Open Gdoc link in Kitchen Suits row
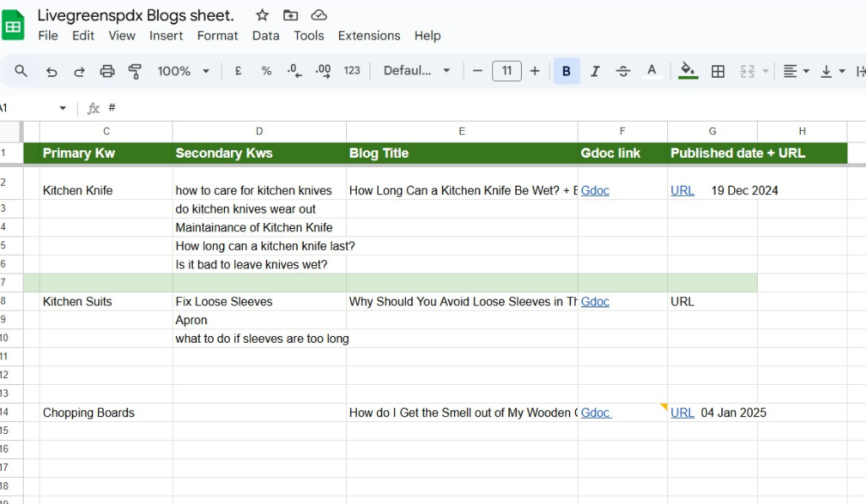The image size is (866, 504). point(595,301)
